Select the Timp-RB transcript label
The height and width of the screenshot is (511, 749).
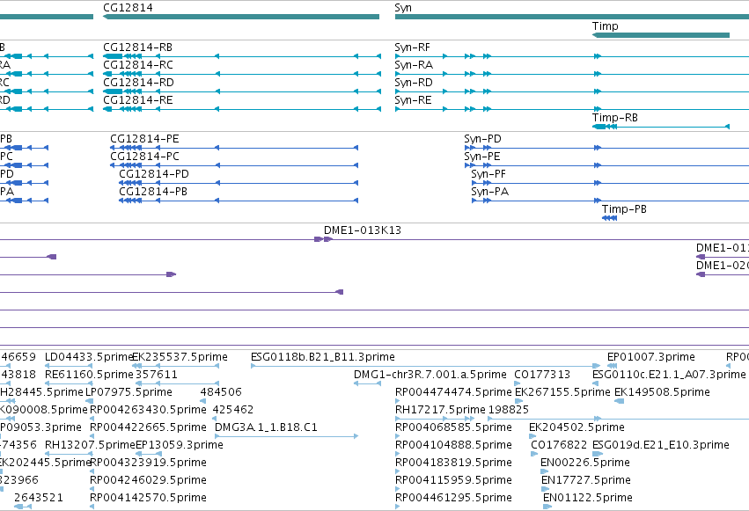pos(614,118)
